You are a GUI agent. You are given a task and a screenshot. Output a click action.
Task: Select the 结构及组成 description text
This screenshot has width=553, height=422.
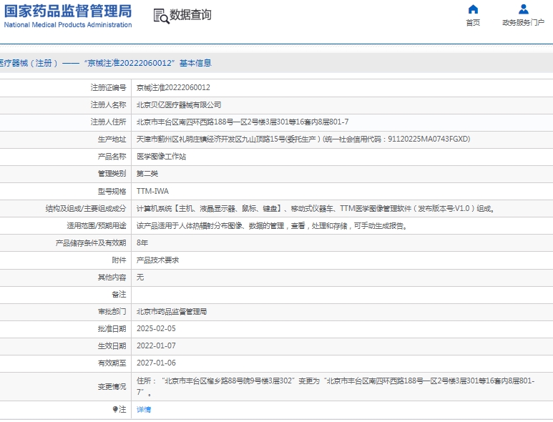pyautogui.click(x=316, y=208)
